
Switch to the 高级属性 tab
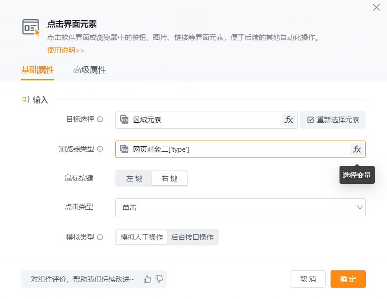tap(89, 70)
